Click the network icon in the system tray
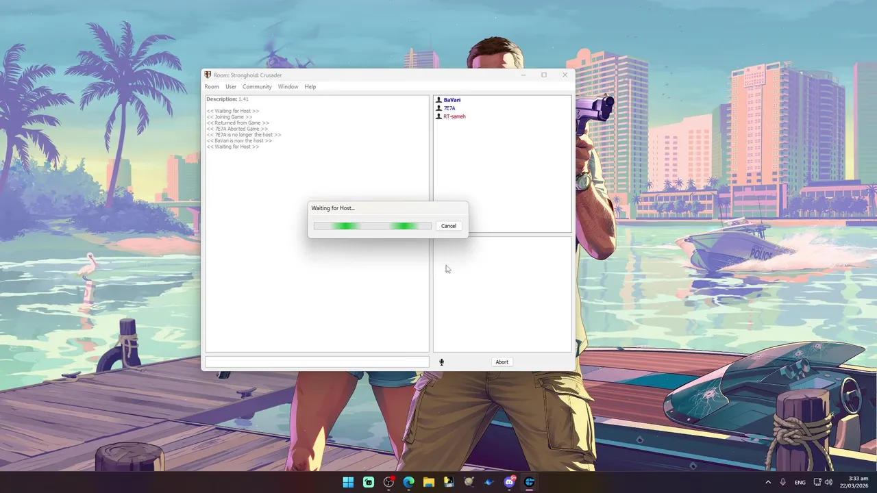This screenshot has height=493, width=877. (817, 482)
